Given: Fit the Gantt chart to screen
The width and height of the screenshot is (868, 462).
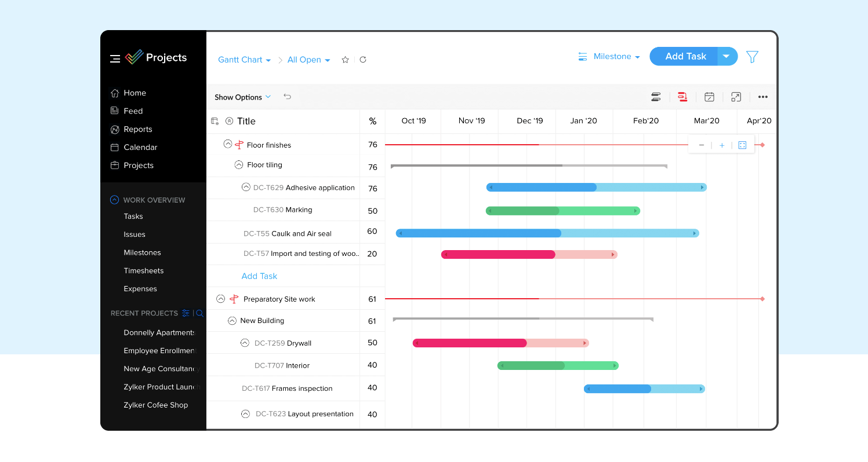Looking at the screenshot, I should [x=742, y=145].
